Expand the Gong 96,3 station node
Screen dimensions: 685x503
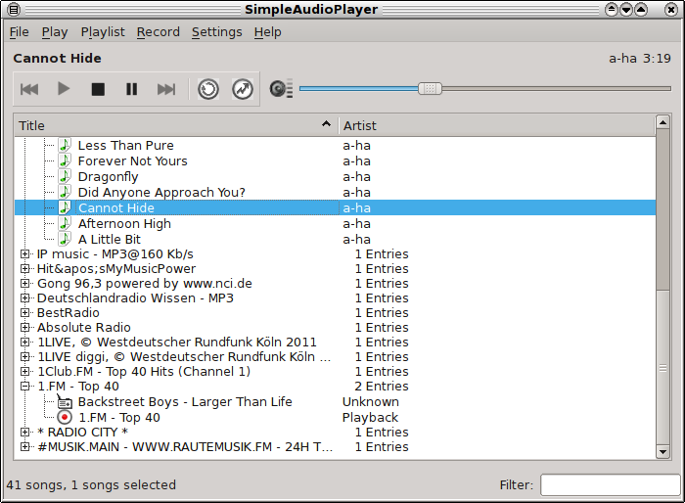[24, 283]
